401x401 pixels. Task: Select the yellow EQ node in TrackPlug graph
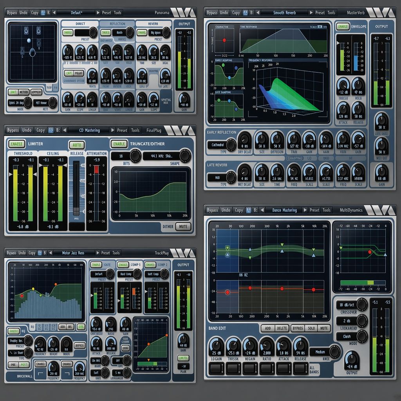tap(33, 289)
